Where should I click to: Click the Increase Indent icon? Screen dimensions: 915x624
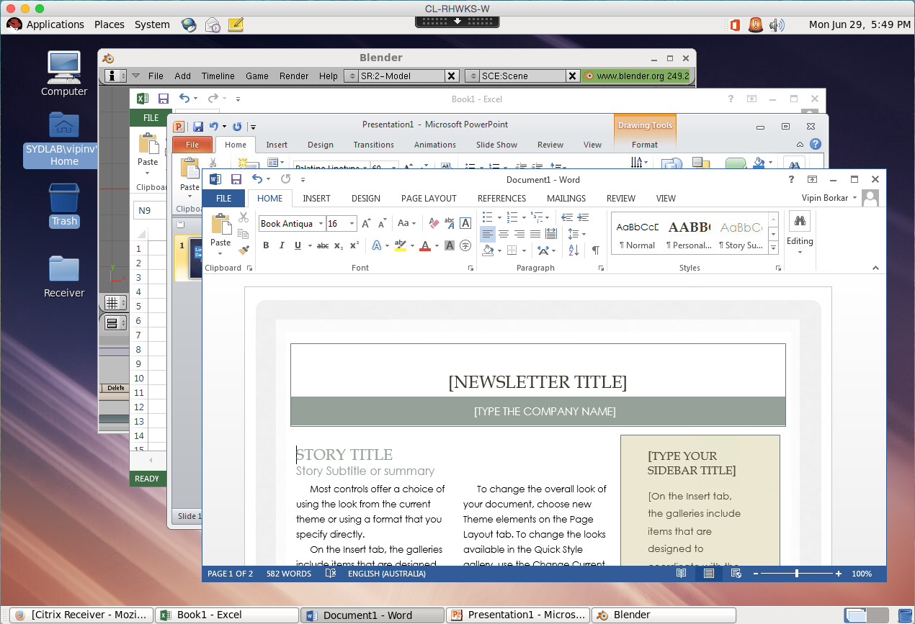pos(583,217)
